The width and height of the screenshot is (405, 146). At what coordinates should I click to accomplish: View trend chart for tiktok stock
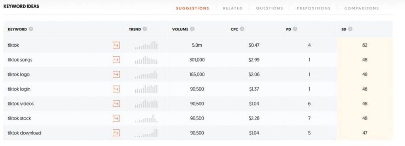146,118
